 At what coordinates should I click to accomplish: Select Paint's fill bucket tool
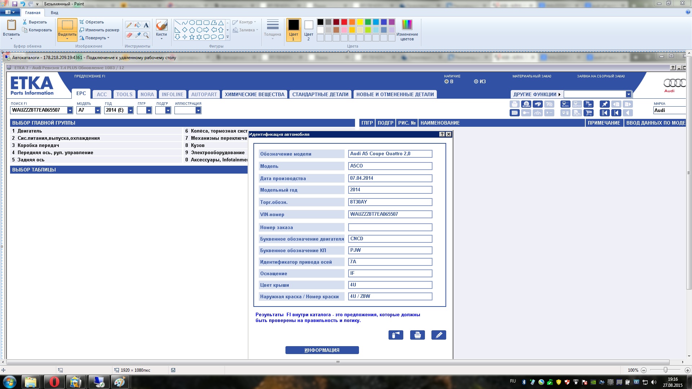pos(138,25)
